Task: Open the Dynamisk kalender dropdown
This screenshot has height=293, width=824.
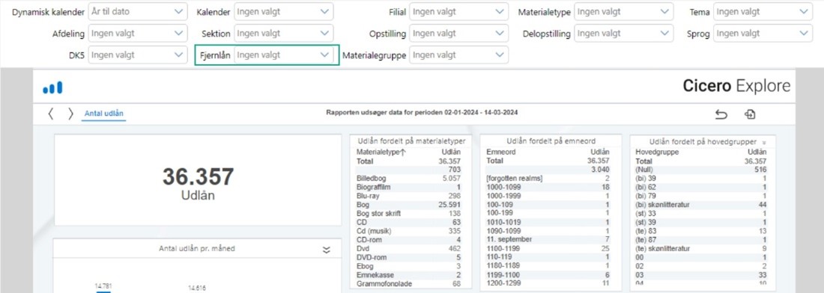Action: (138, 11)
